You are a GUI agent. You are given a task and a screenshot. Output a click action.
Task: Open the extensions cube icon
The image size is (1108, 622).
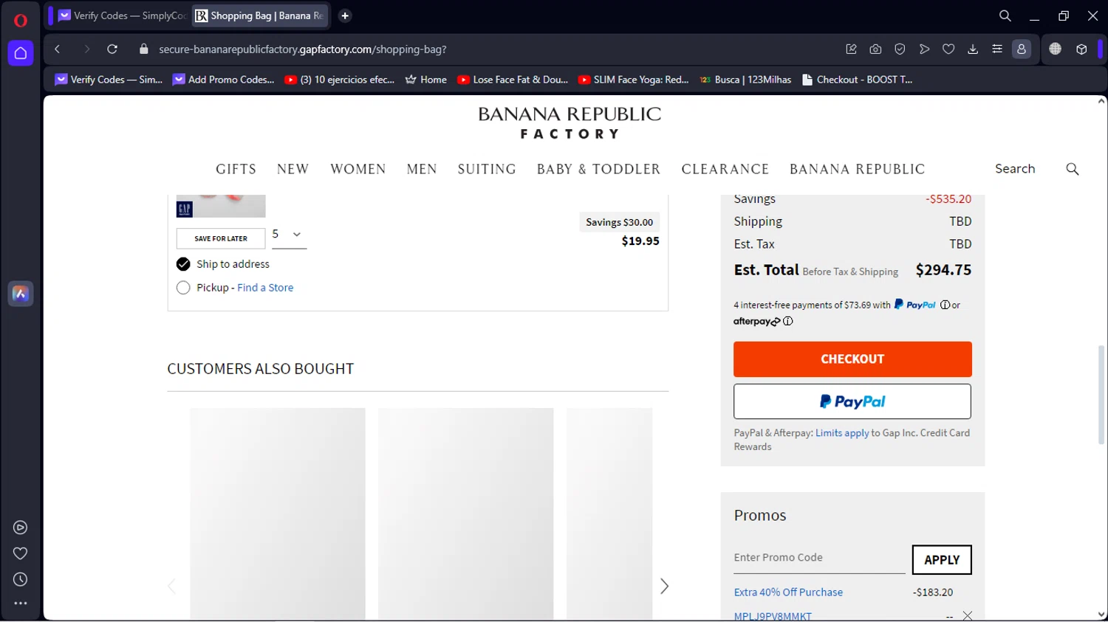(x=1081, y=49)
